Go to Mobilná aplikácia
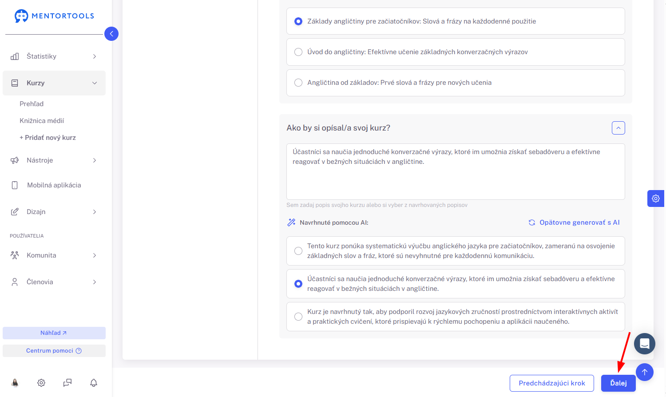 (54, 185)
